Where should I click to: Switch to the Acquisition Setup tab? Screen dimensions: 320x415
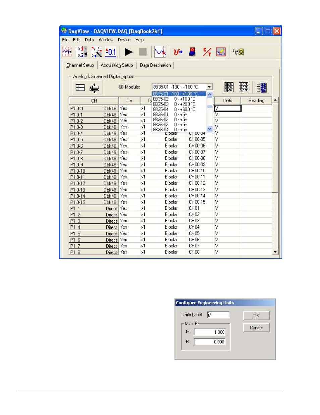click(117, 65)
